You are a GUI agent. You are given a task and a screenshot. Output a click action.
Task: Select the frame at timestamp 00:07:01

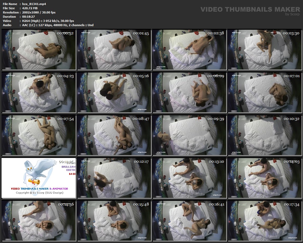tap(265, 92)
